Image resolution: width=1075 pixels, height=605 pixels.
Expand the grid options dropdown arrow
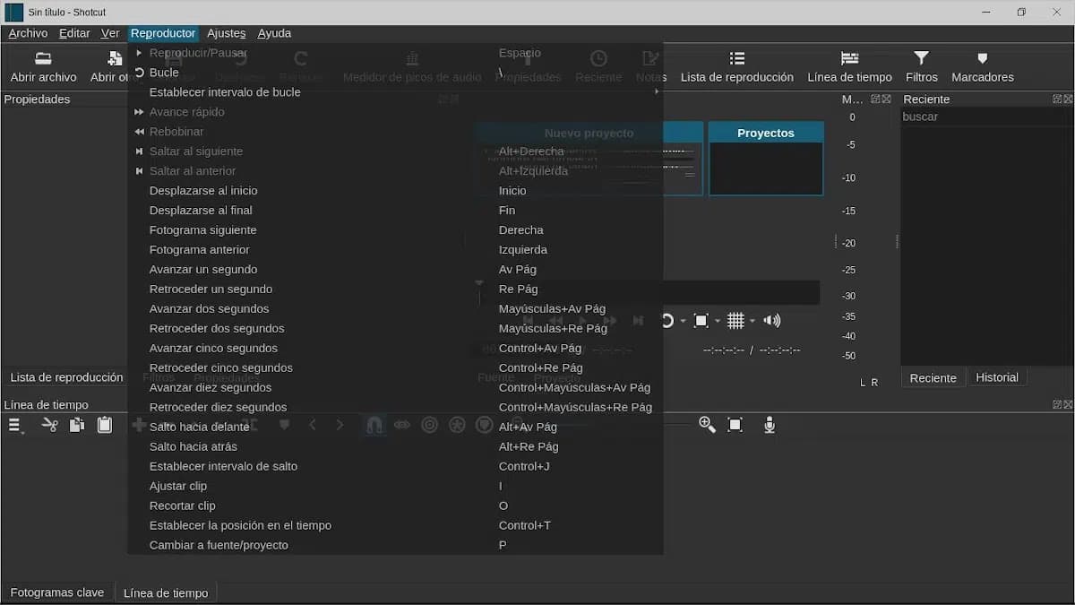tap(752, 321)
